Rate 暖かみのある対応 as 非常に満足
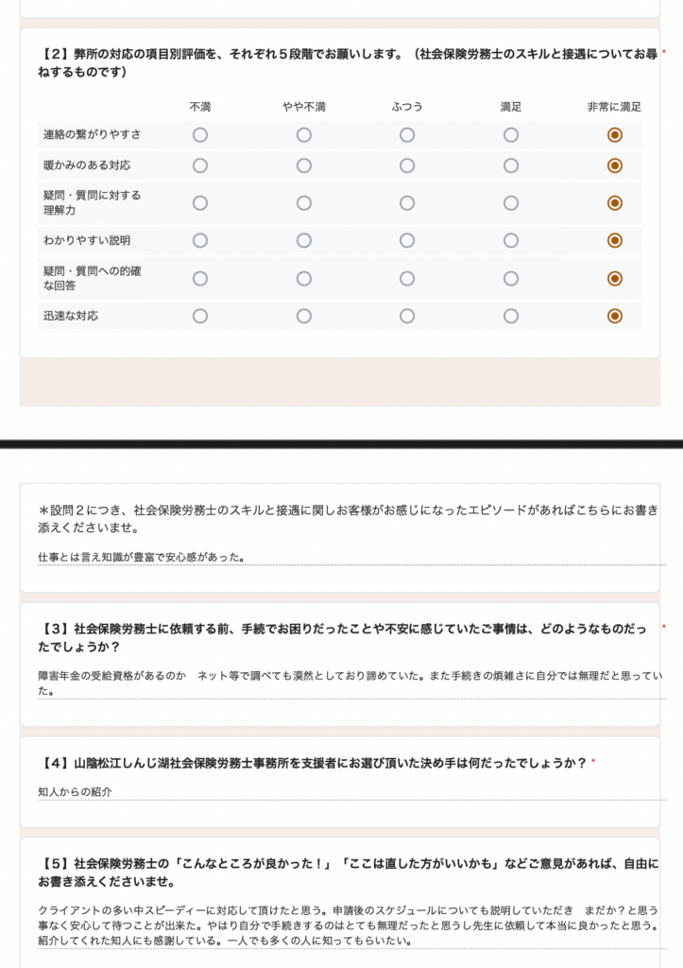Screen dimensions: 683x968 [615, 165]
